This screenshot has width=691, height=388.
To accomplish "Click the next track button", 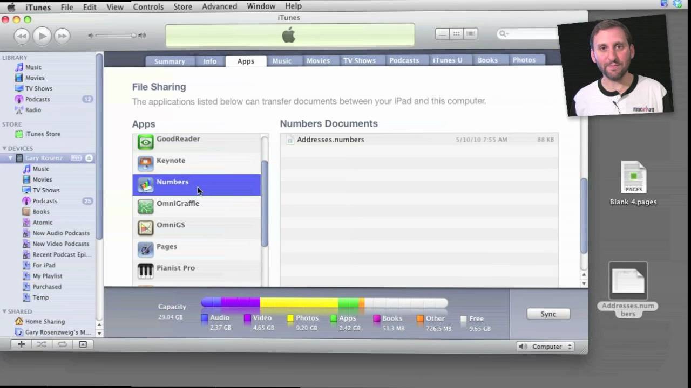I will [62, 36].
